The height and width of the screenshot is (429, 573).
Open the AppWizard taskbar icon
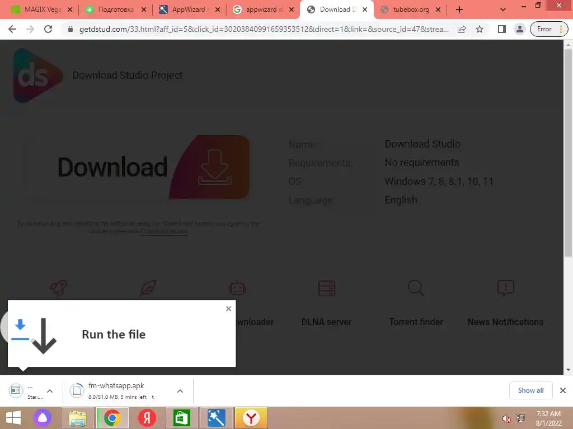216,418
